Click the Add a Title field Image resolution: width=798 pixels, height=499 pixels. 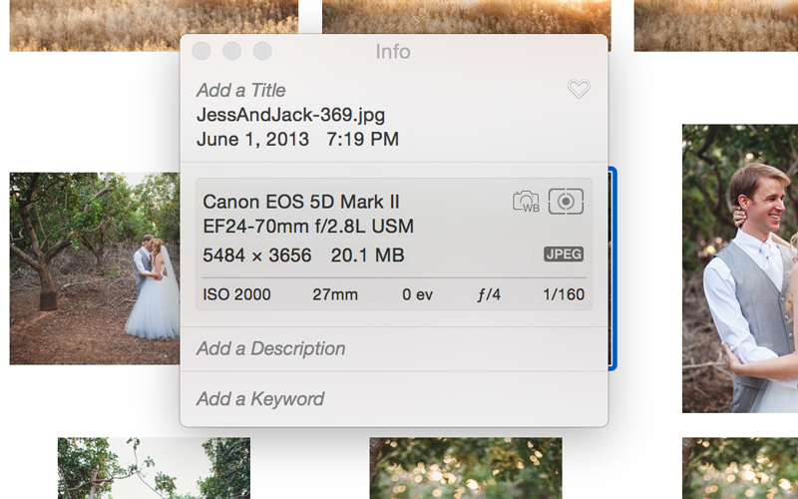pos(240,90)
